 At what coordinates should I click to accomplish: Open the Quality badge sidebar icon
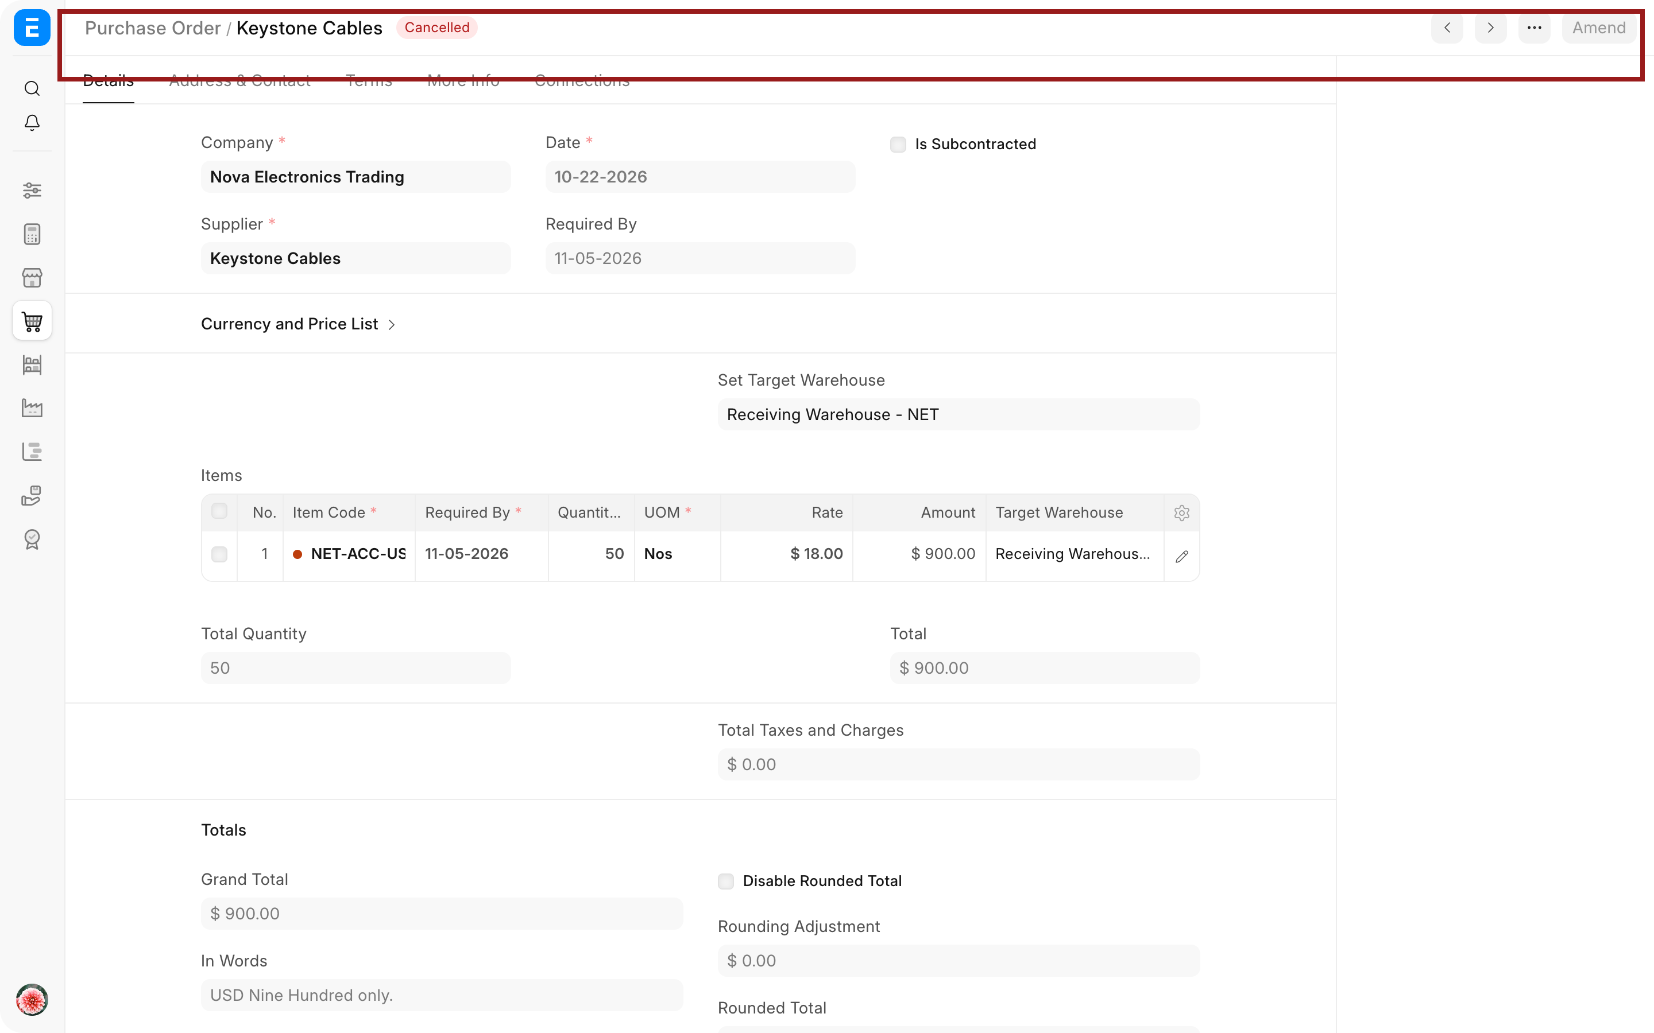point(32,539)
